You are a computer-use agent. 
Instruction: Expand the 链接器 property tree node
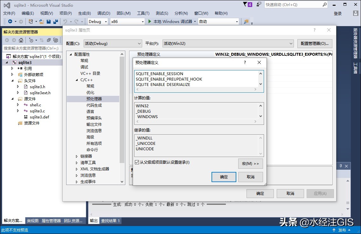click(77, 156)
